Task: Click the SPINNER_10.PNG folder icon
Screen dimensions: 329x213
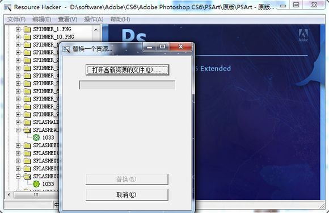Action: point(27,37)
